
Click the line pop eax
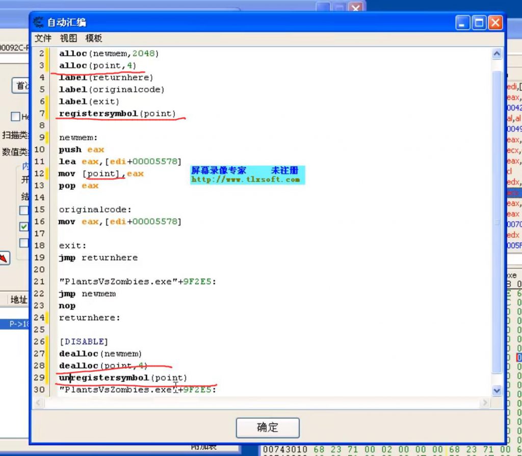[x=79, y=186]
